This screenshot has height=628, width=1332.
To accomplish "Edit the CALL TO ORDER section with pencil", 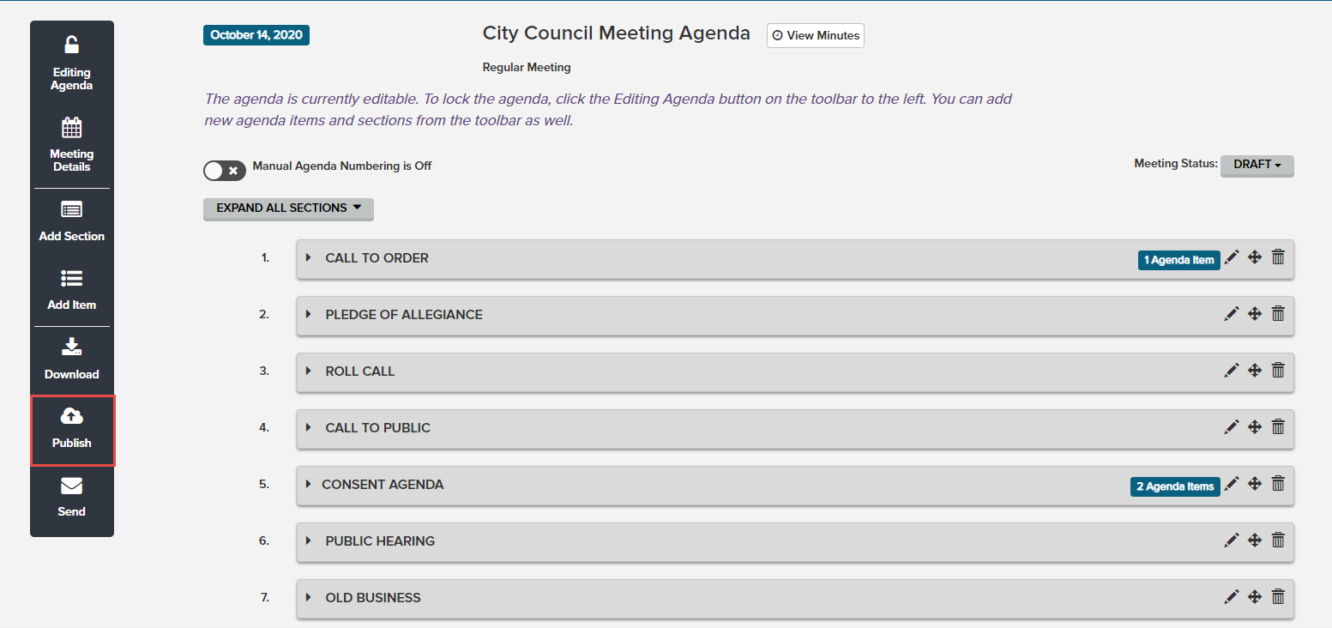I will (x=1232, y=257).
